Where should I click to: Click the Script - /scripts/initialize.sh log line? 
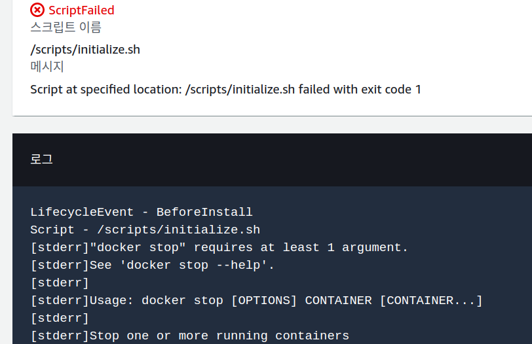[x=145, y=230]
